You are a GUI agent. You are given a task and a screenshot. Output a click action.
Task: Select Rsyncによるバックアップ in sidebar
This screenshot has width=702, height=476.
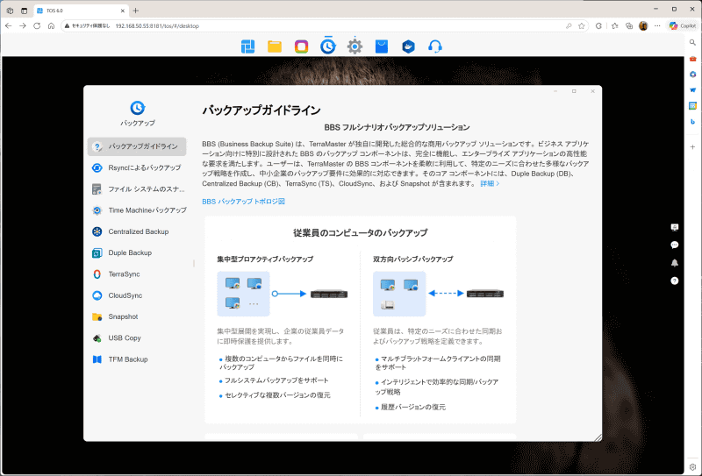[x=137, y=167]
